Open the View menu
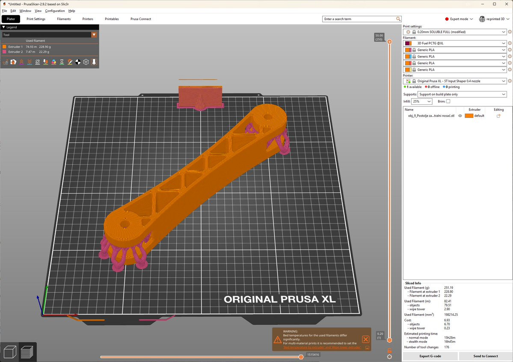The height and width of the screenshot is (362, 513). point(38,11)
